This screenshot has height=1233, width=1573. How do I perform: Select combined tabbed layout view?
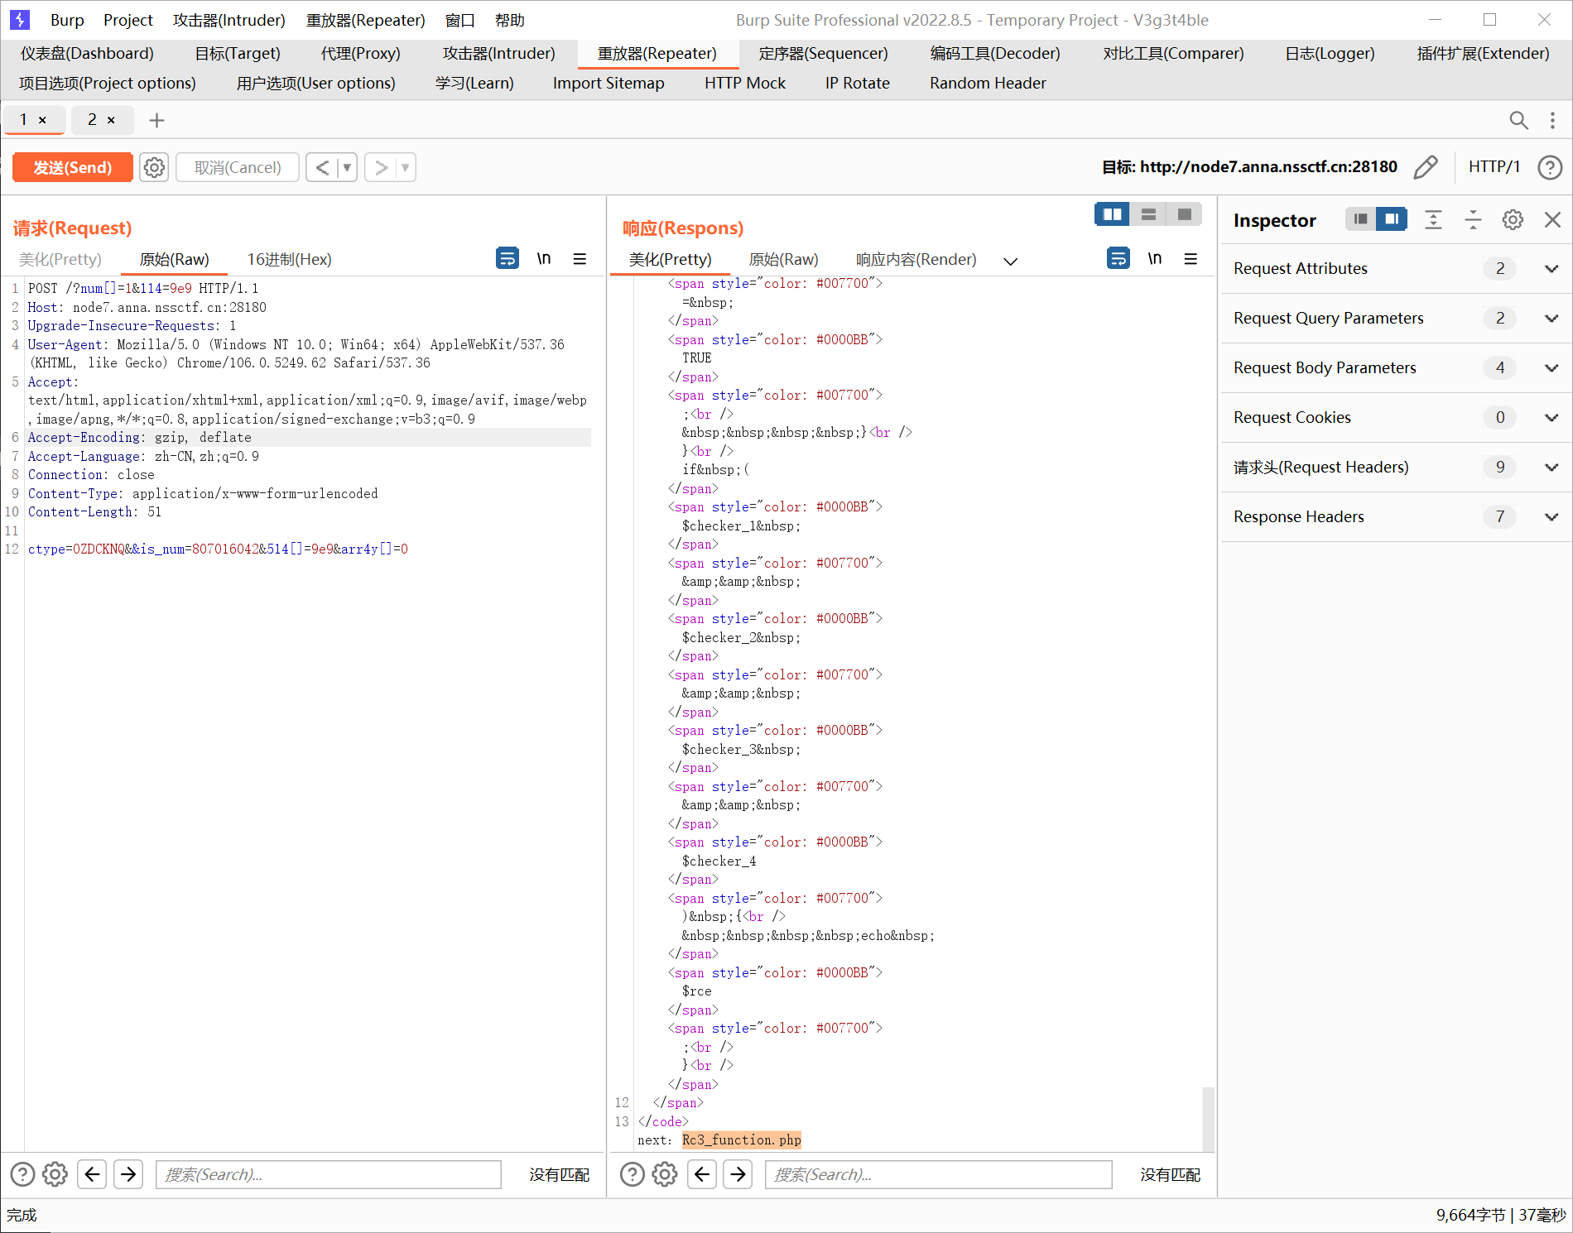click(x=1184, y=214)
